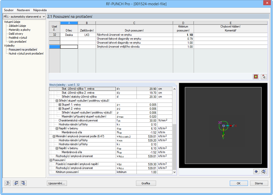Collapse Minimální smyková únosnost podle (6.47)
Viewport: 273px width, 195px height.
point(54,136)
